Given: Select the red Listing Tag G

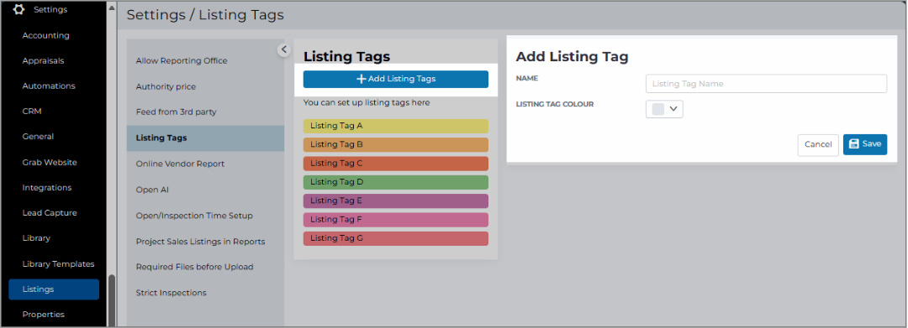Looking at the screenshot, I should coord(395,238).
